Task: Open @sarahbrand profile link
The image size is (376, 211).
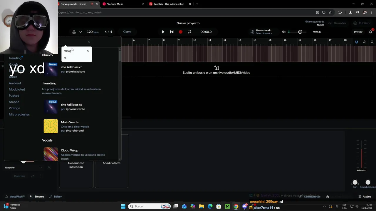Action: [75, 131]
